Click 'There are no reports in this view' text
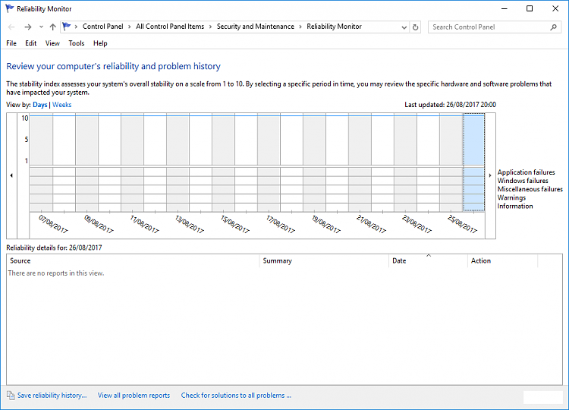Image resolution: width=569 pixels, height=410 pixels. tap(56, 273)
